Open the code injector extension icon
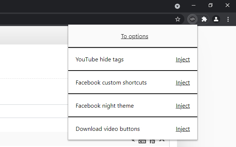The width and height of the screenshot is (236, 147). [x=192, y=19]
